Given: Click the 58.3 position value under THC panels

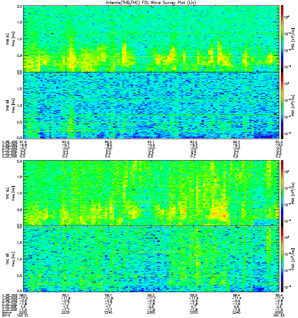Looking at the screenshot, I should pyautogui.click(x=194, y=295).
